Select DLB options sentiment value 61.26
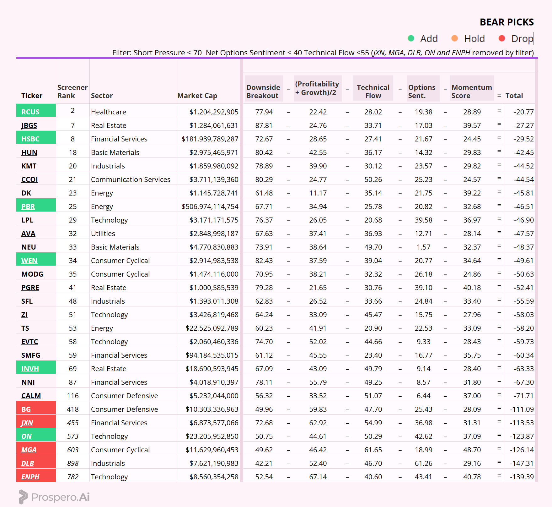Screen dimensions: 552x507 (x=423, y=463)
